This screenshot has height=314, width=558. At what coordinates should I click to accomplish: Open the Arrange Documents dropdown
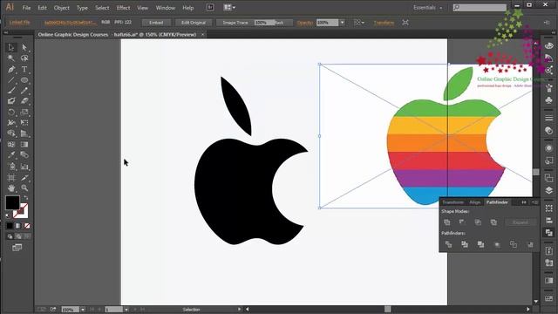click(x=229, y=7)
